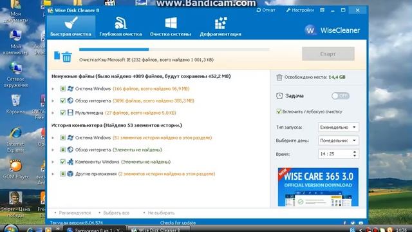The image size is (412, 232).
Task: Click the greyed Старт button
Action: tap(328, 54)
